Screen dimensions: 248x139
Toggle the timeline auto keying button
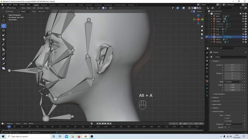(x=92, y=124)
